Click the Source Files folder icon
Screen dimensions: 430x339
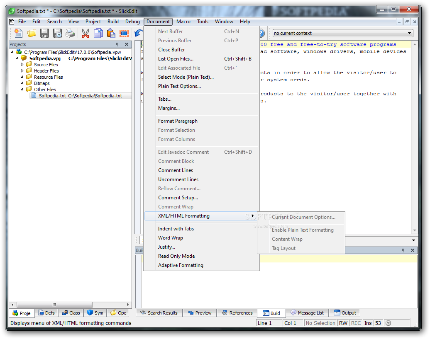click(x=29, y=64)
